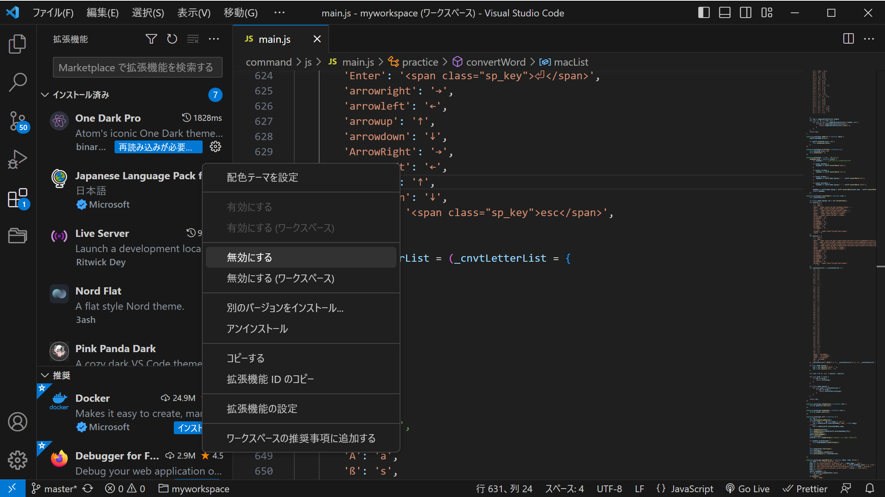885x497 pixels.
Task: Open Source Control view with 50 changes
Action: [18, 121]
